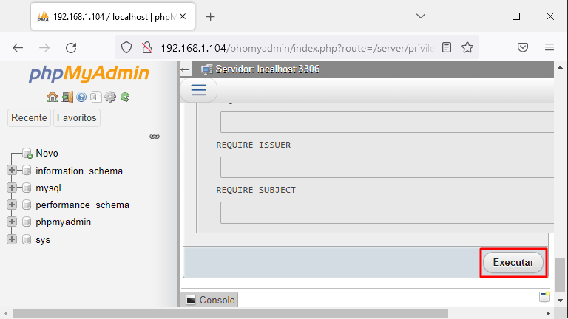Click the vertical scrollbar thumb
This screenshot has height=319, width=568.
pos(560,275)
